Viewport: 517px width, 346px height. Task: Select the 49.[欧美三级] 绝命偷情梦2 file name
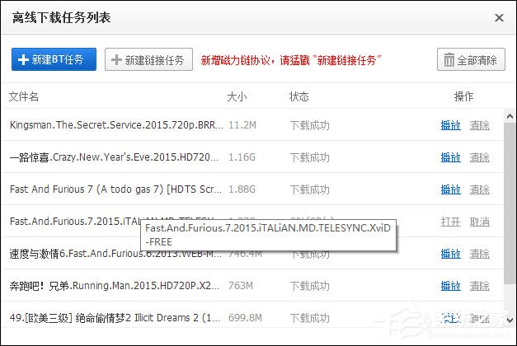click(115, 318)
